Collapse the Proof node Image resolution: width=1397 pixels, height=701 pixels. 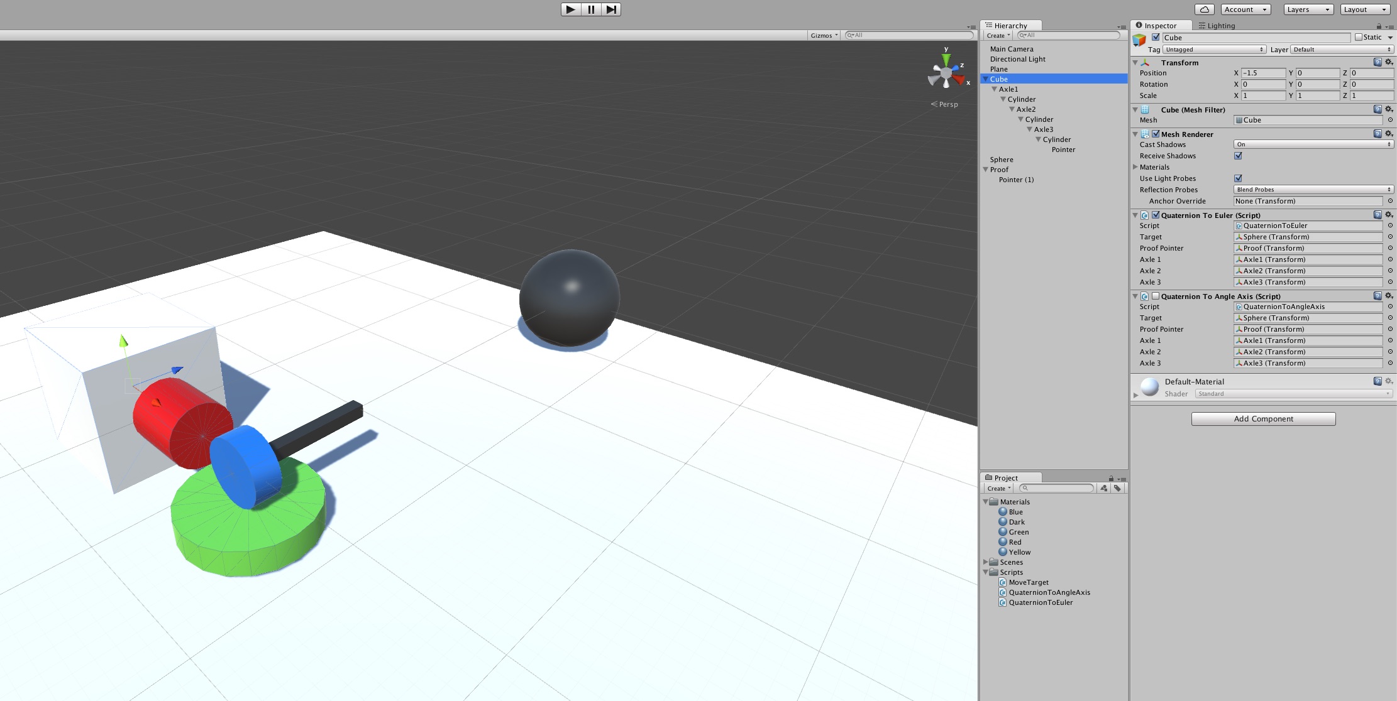point(985,170)
